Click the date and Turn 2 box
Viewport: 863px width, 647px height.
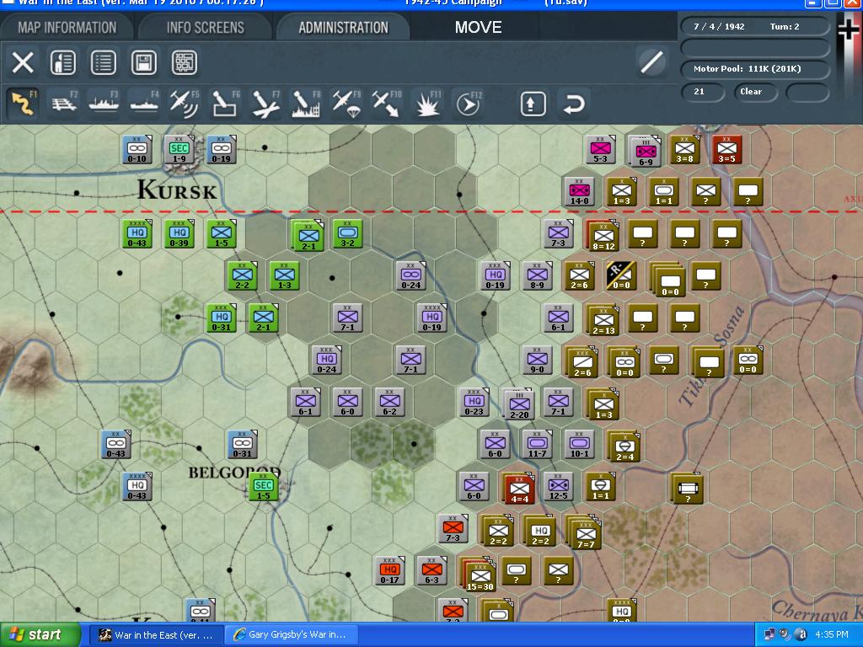point(754,26)
